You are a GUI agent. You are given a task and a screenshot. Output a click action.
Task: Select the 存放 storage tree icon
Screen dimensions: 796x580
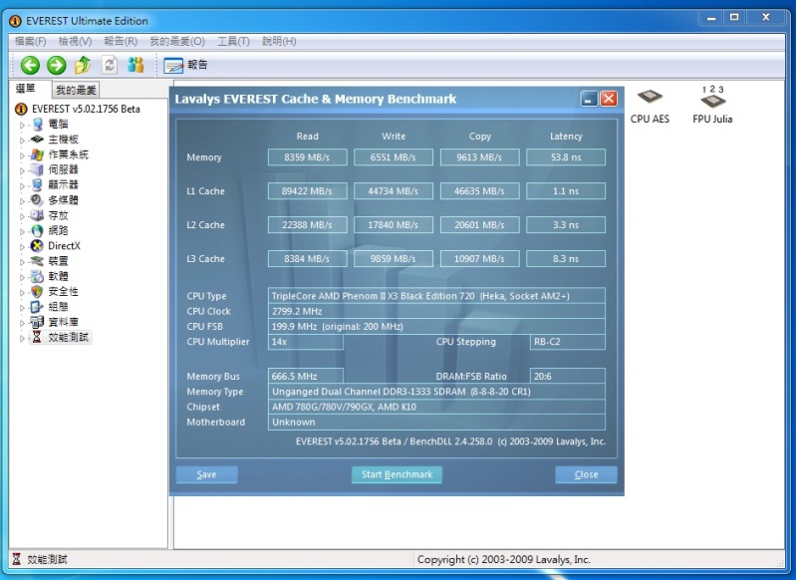pyautogui.click(x=37, y=215)
